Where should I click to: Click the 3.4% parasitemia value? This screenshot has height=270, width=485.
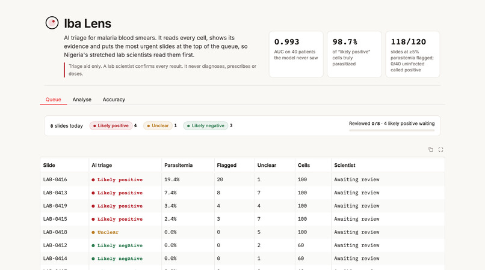(x=170, y=206)
